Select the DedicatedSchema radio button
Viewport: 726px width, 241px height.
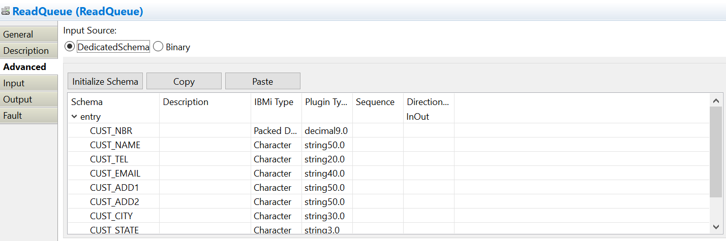coord(70,47)
